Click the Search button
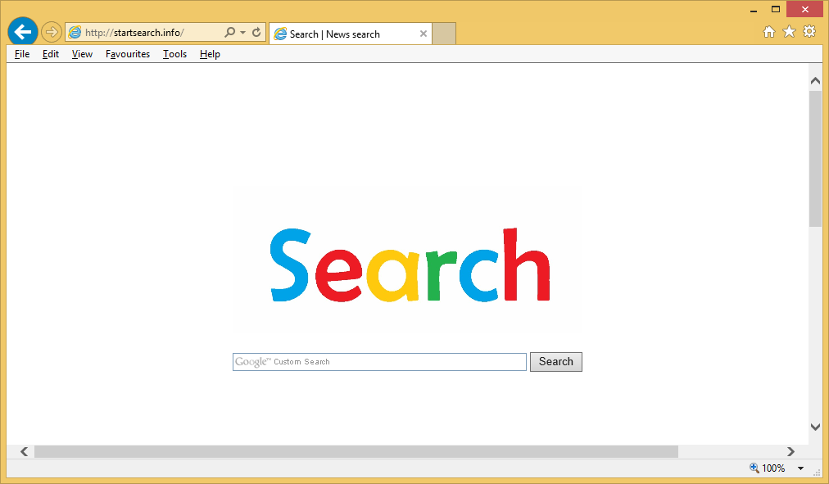The height and width of the screenshot is (484, 829). pyautogui.click(x=555, y=361)
